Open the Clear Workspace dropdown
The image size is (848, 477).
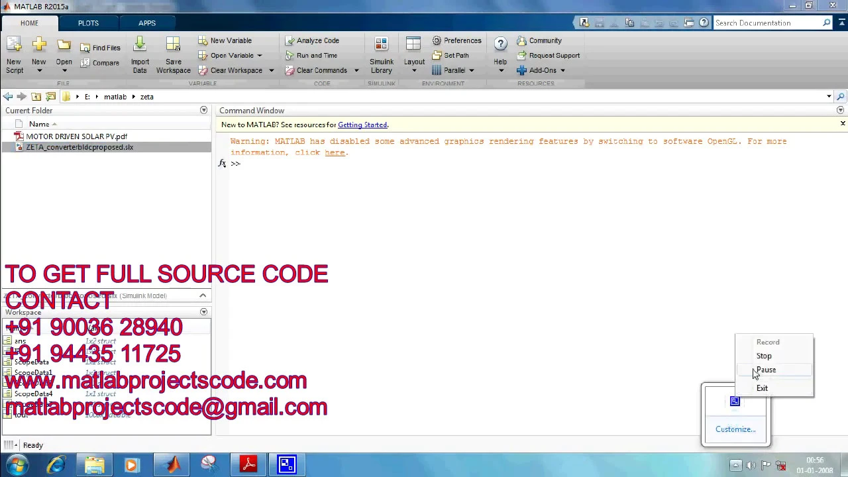tap(271, 71)
